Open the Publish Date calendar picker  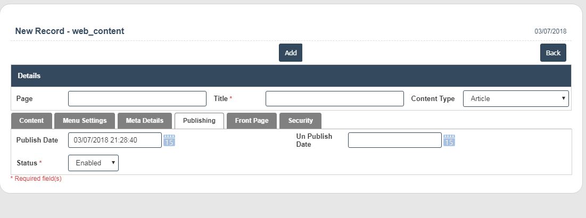tap(169, 140)
